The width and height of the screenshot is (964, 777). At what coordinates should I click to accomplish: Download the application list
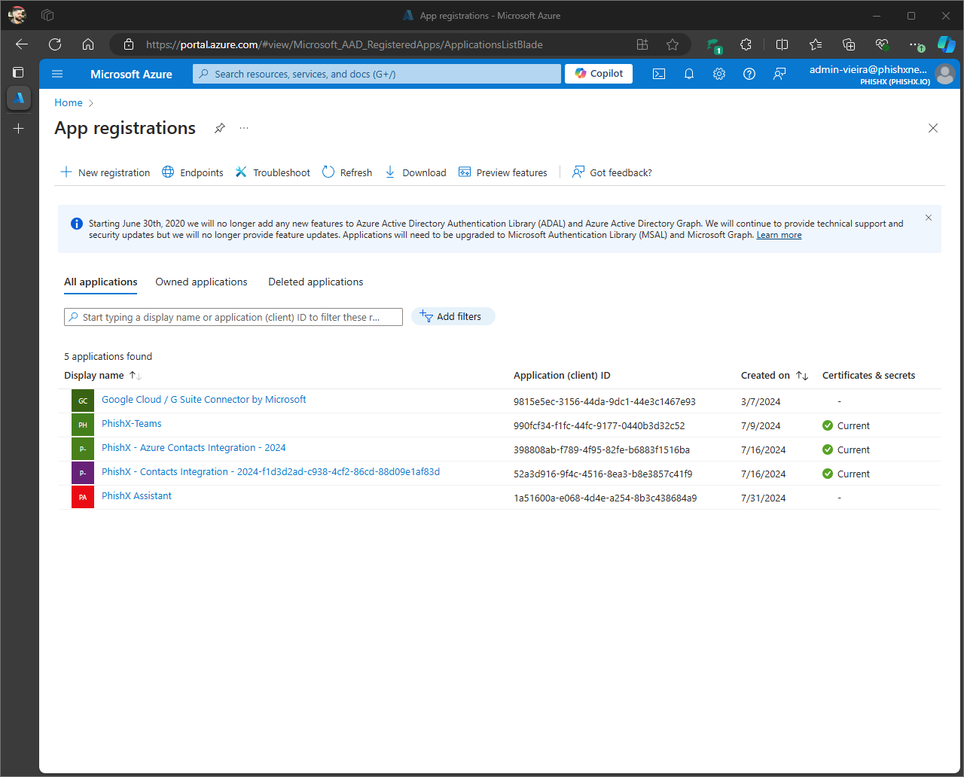click(x=415, y=172)
